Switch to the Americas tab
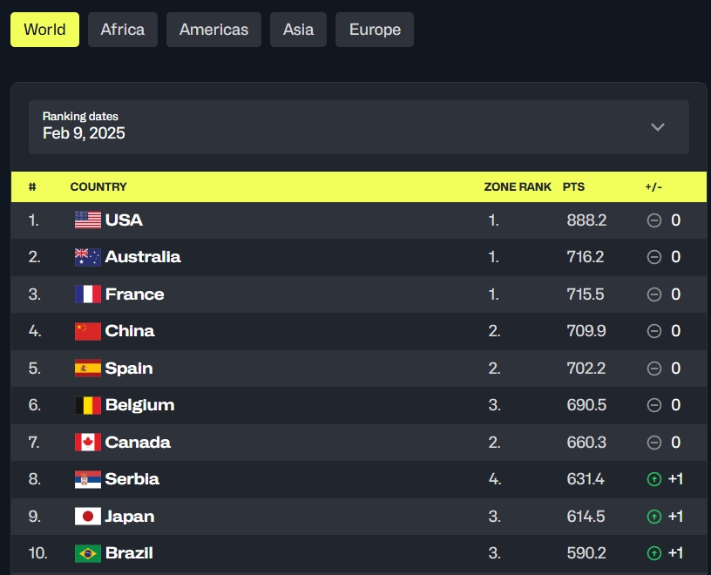This screenshot has width=711, height=575. pyautogui.click(x=213, y=30)
